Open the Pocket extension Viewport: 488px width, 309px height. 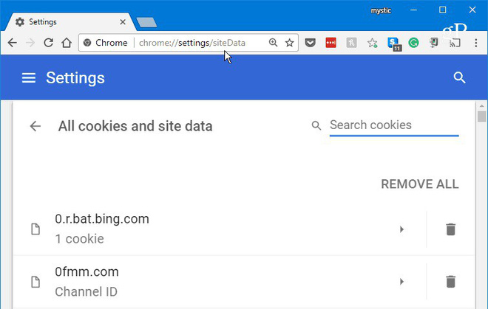click(311, 43)
